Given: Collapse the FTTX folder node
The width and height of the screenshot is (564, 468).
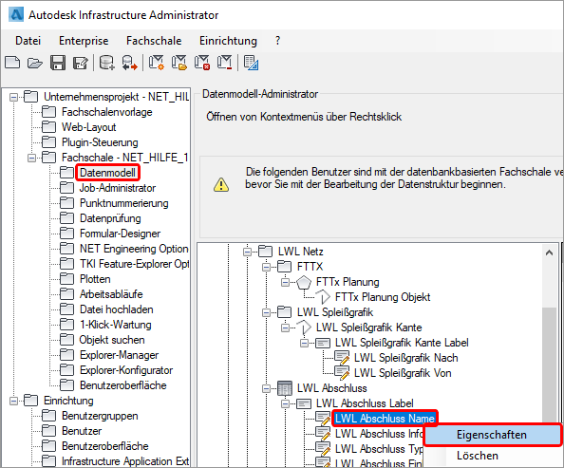Looking at the screenshot, I should 266,267.
